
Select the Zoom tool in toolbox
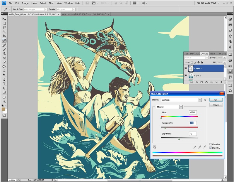(x=4, y=101)
